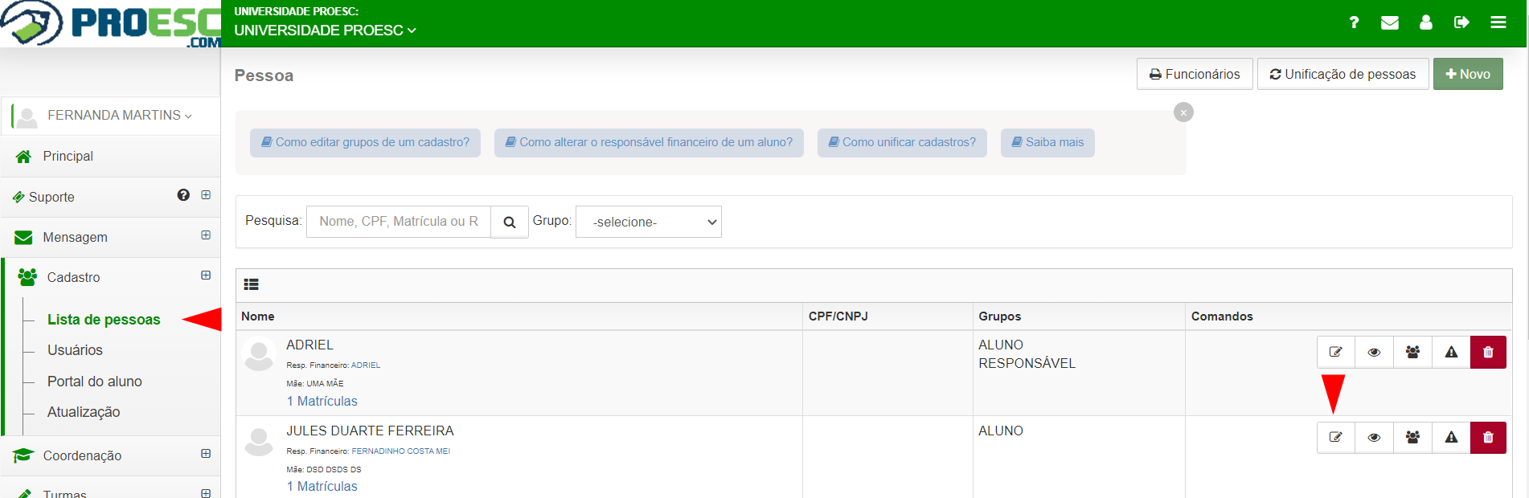View JULES DUARTE FERREIRA eye icon
1529x498 pixels.
click(x=1375, y=438)
